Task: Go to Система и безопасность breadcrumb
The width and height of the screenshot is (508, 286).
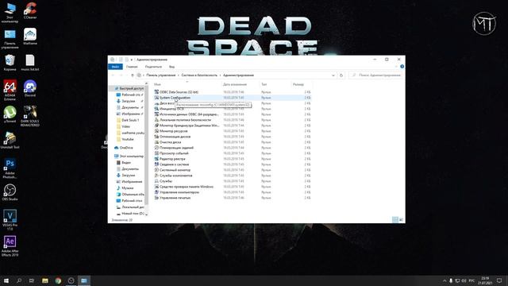Action: (x=199, y=75)
